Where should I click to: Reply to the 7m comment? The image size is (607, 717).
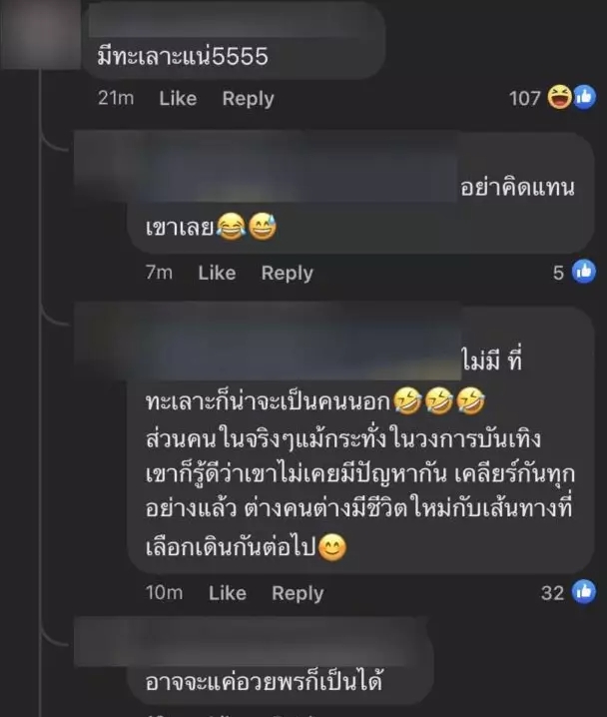(x=288, y=274)
